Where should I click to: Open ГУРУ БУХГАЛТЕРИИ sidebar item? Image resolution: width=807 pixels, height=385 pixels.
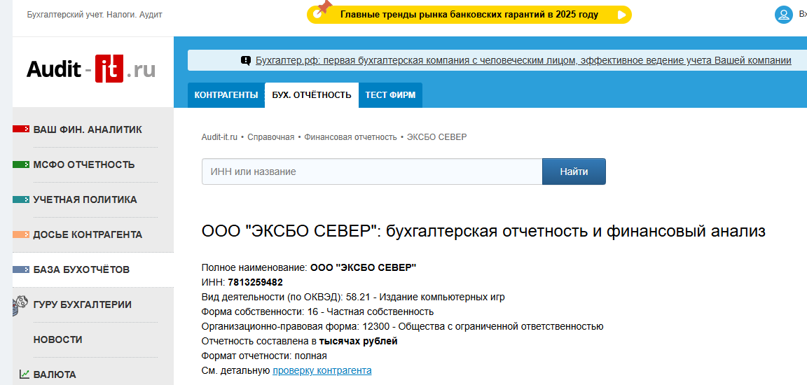[83, 304]
